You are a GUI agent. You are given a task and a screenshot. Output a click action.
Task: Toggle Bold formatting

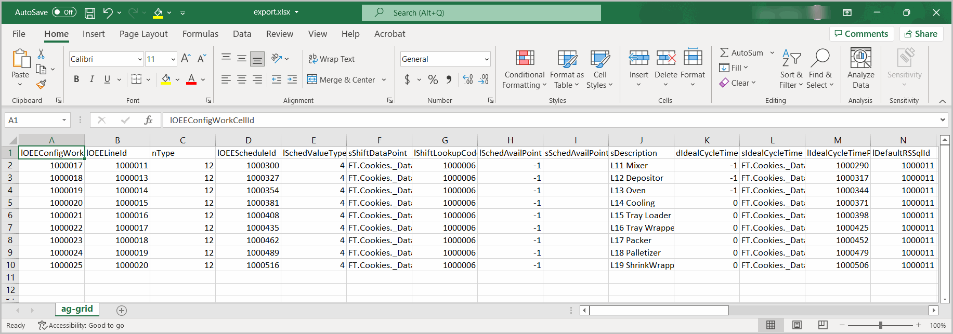point(76,79)
